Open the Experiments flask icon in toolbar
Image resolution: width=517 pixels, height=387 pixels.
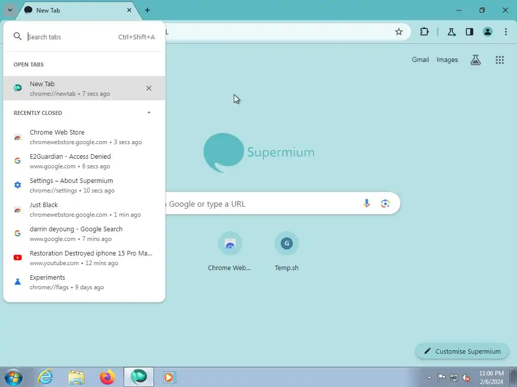[x=451, y=32]
